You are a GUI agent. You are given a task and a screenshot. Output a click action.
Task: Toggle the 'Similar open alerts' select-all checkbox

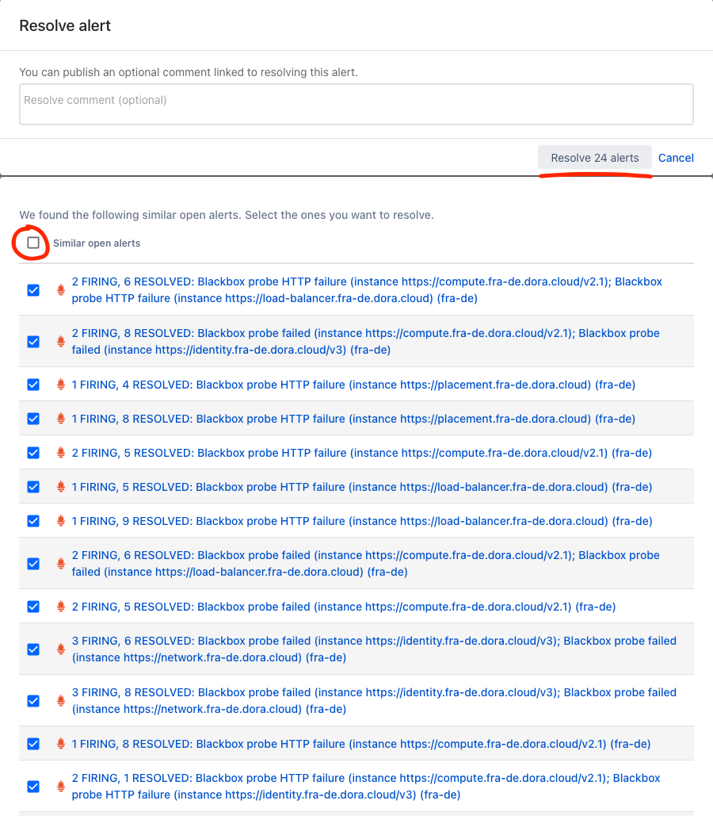(x=33, y=243)
